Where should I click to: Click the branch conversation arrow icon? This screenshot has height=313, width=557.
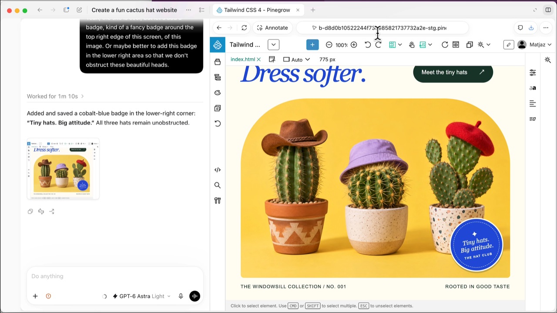click(52, 211)
